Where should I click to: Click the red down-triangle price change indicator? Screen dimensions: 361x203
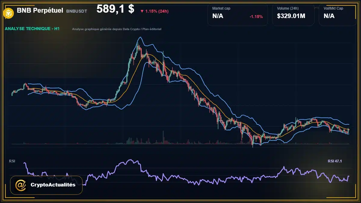point(142,11)
